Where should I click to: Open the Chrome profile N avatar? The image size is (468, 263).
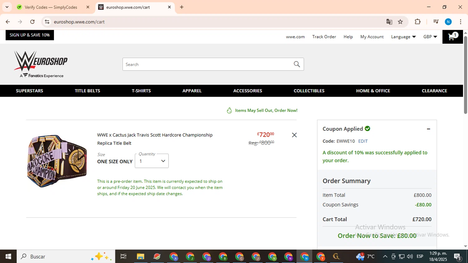tap(448, 22)
